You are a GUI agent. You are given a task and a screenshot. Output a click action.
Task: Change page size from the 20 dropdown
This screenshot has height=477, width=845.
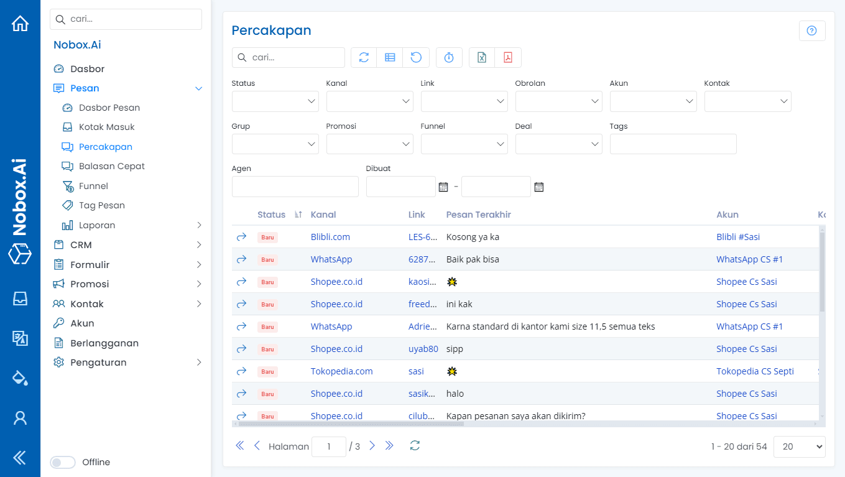tap(799, 446)
